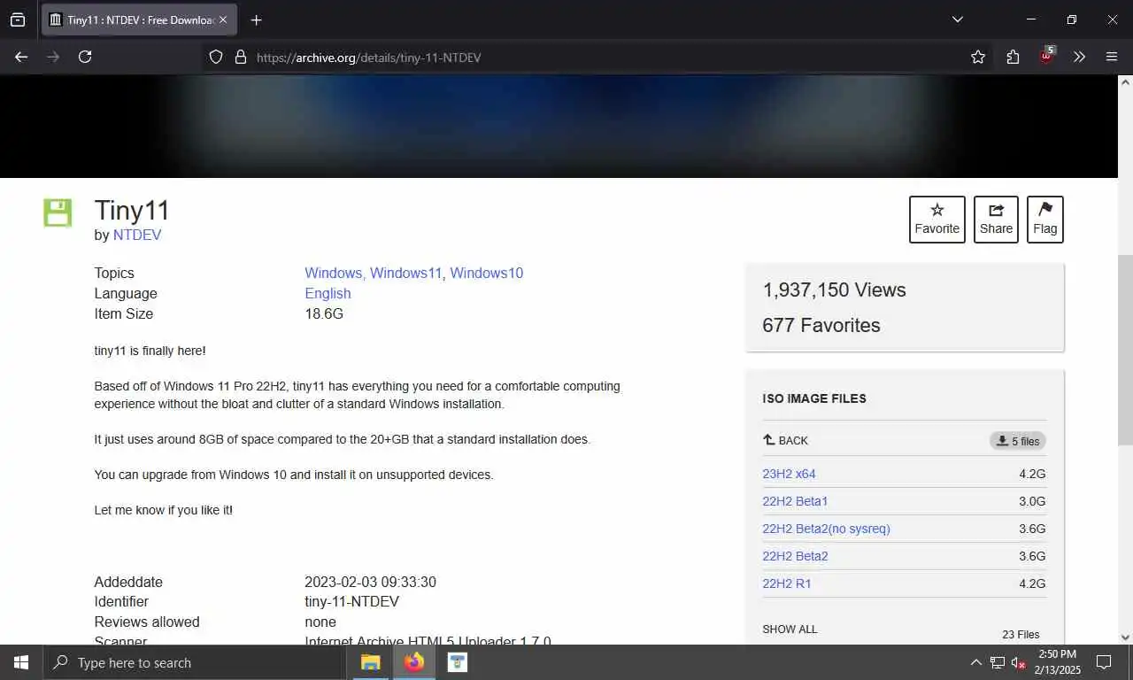Reload the archive.org page
The height and width of the screenshot is (680, 1133).
coord(85,57)
